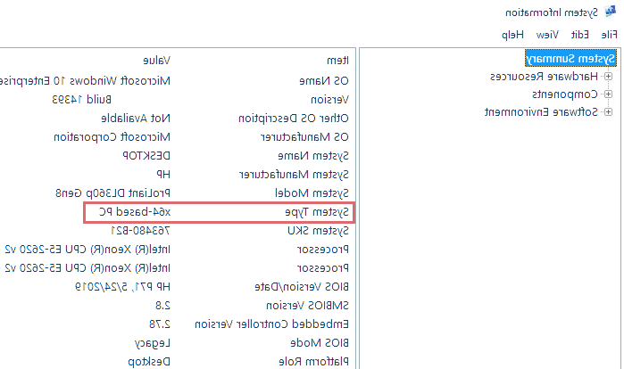
Task: Select System Summary in the tree
Action: coord(570,59)
